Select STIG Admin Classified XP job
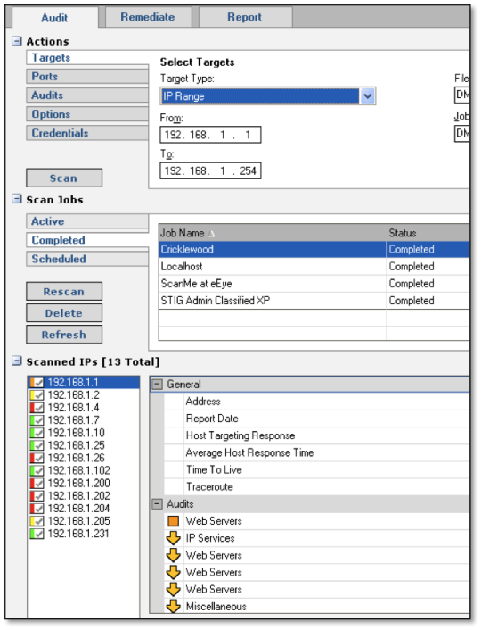Screen dimensions: 481x630 pos(314,301)
